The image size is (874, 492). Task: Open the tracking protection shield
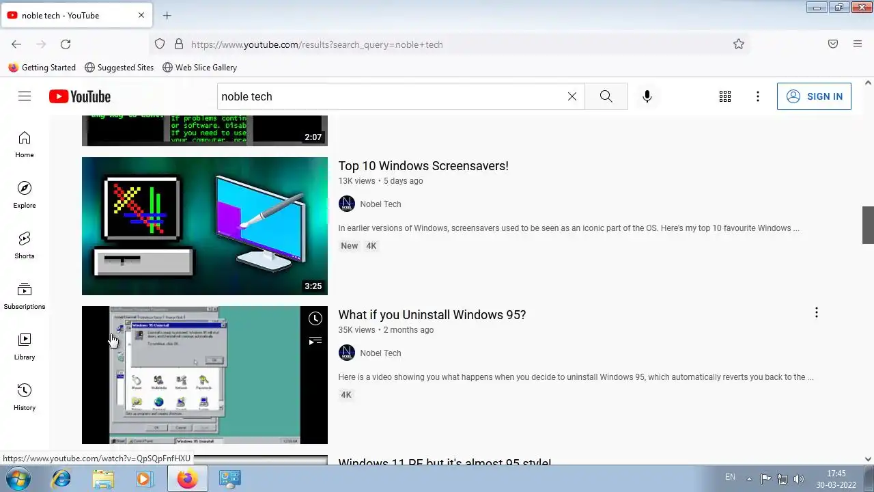tap(160, 44)
